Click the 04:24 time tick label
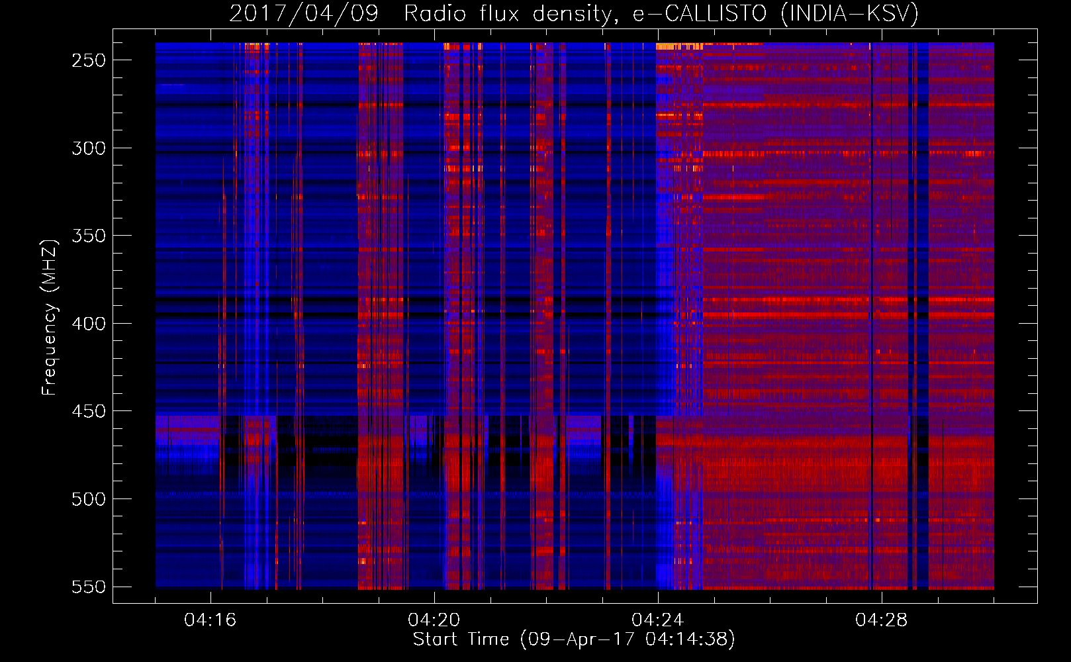This screenshot has height=662, width=1071. coord(658,620)
